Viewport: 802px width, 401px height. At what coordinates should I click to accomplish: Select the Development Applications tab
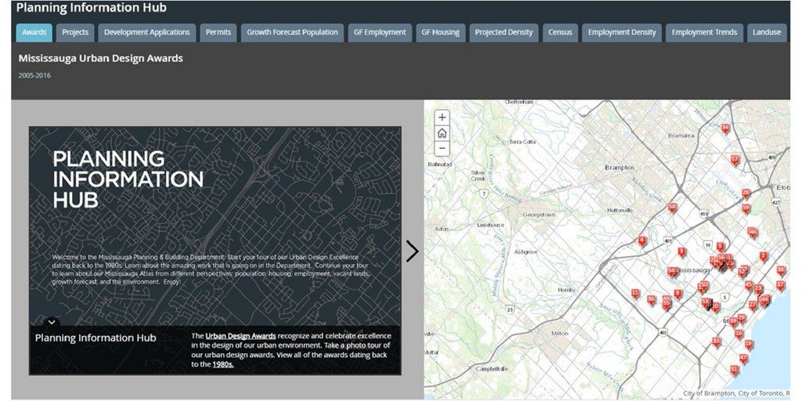146,32
